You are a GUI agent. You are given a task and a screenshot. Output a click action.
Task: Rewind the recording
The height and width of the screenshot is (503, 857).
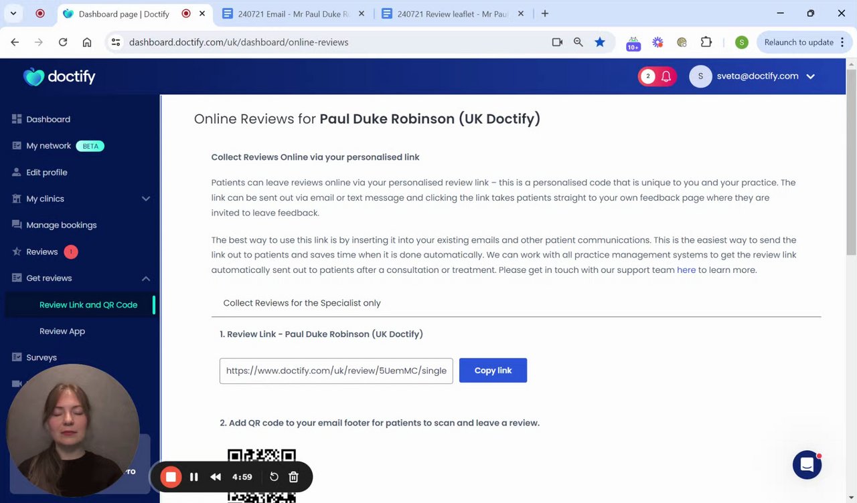pos(216,477)
